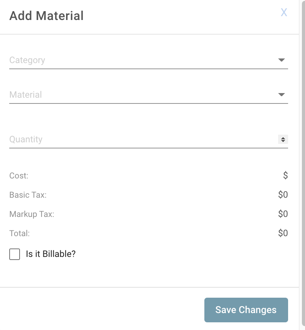Click the Basic Tax label
The image size is (305, 330).
tap(28, 195)
